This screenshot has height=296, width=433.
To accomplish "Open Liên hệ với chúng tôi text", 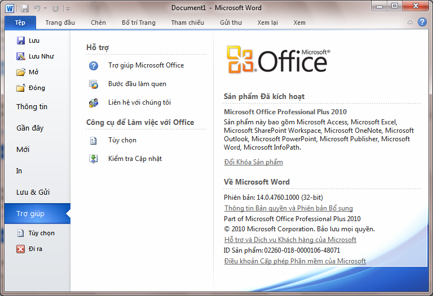I will tap(139, 102).
